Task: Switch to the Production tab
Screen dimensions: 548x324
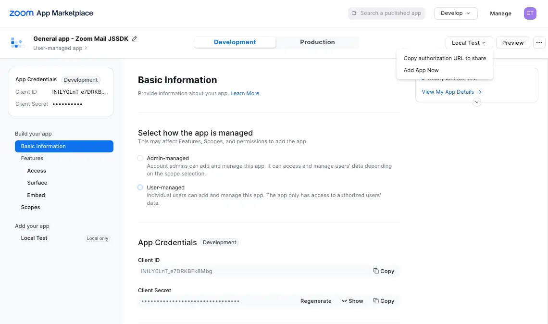Action: tap(317, 42)
